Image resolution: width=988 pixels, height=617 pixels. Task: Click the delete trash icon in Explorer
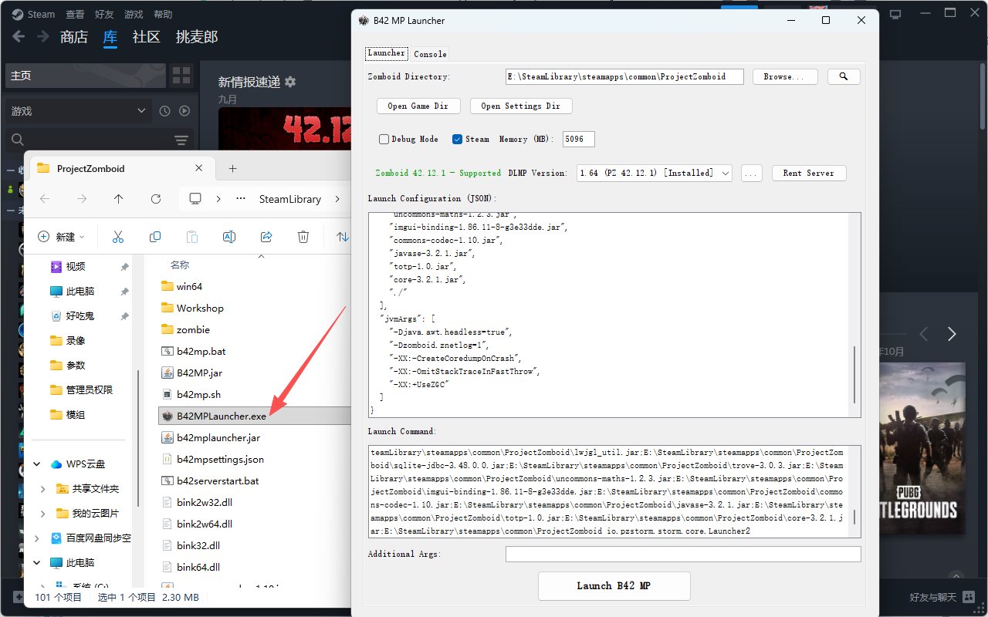[303, 237]
